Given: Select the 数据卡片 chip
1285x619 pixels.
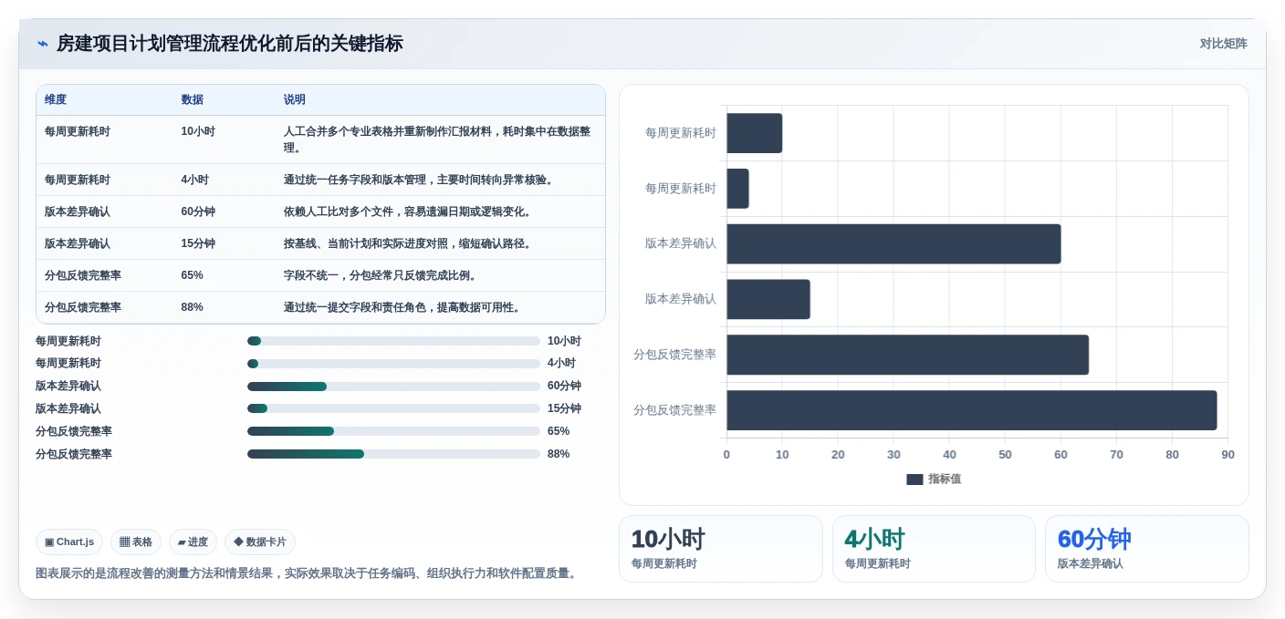Looking at the screenshot, I should point(260,542).
